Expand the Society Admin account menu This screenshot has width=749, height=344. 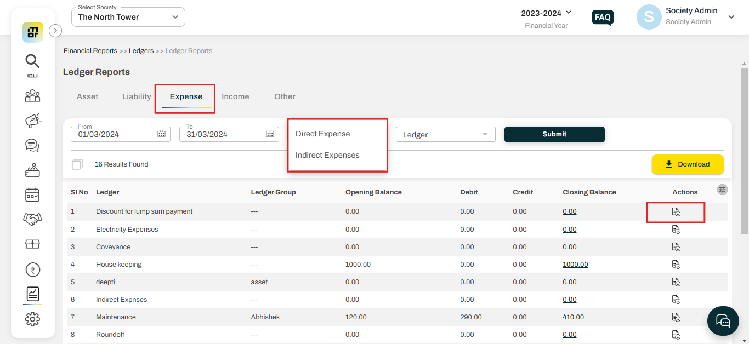[x=731, y=17]
